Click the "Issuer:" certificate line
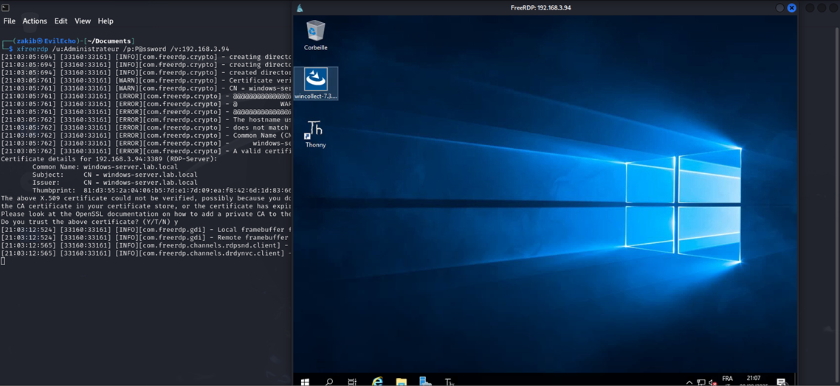The width and height of the screenshot is (840, 386). click(114, 183)
